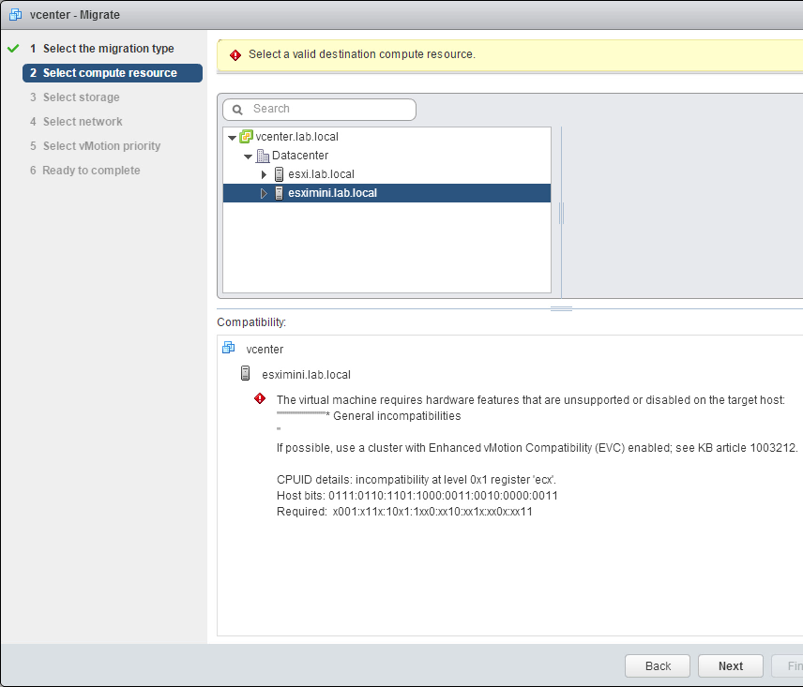Click the green checkmark beside migration type step
This screenshot has height=687, width=803.
[x=13, y=49]
